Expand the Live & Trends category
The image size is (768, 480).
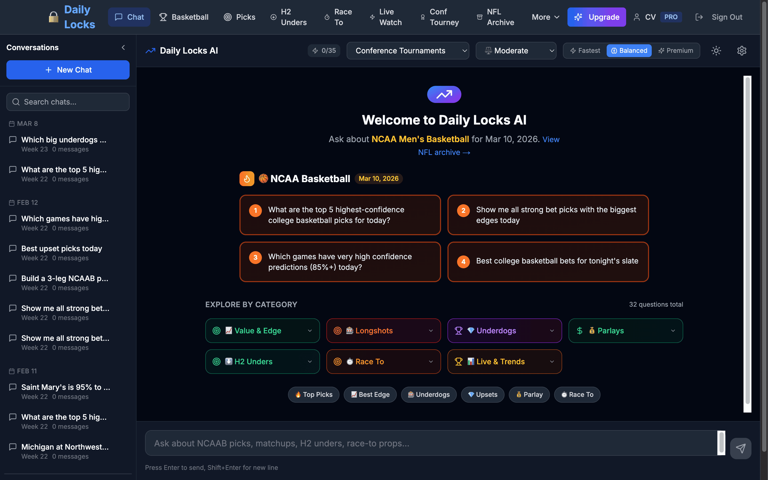(504, 362)
